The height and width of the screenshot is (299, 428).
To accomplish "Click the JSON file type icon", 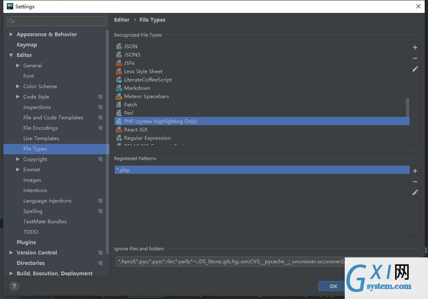I will (119, 46).
